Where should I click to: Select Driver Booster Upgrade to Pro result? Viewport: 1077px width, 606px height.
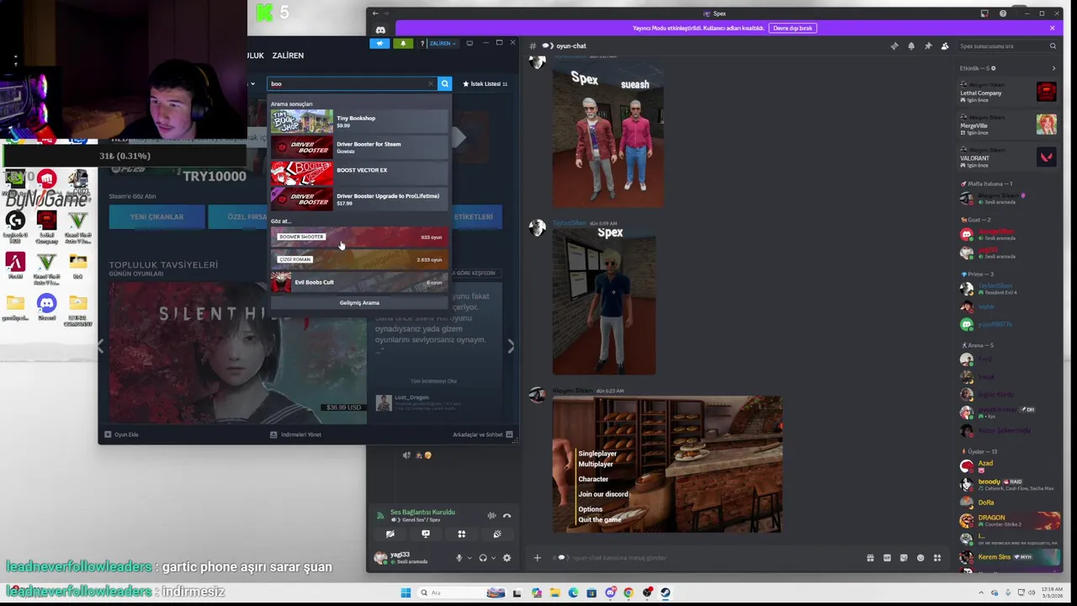tap(359, 199)
